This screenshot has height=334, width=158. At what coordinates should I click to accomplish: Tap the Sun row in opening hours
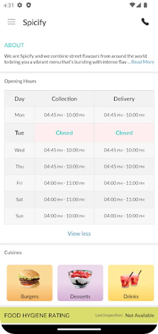[79, 216]
